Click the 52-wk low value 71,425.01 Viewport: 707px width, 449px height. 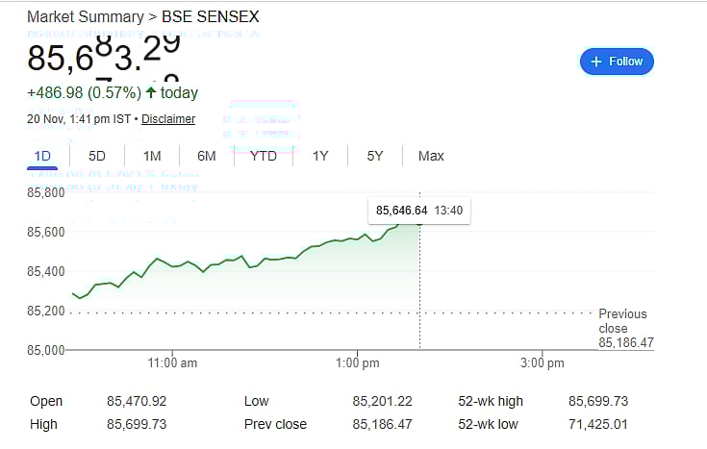pos(598,424)
